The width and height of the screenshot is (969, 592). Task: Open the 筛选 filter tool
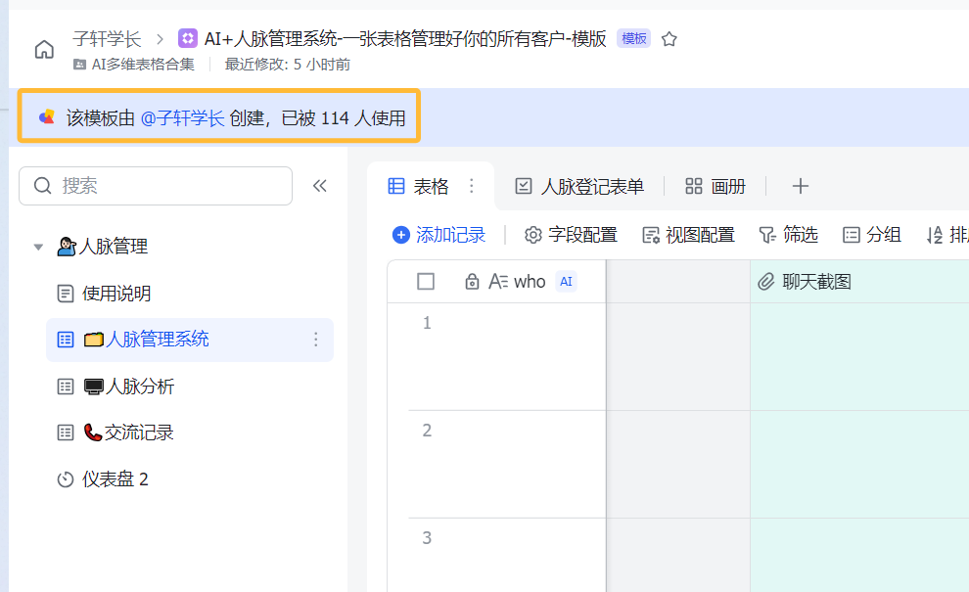click(788, 235)
